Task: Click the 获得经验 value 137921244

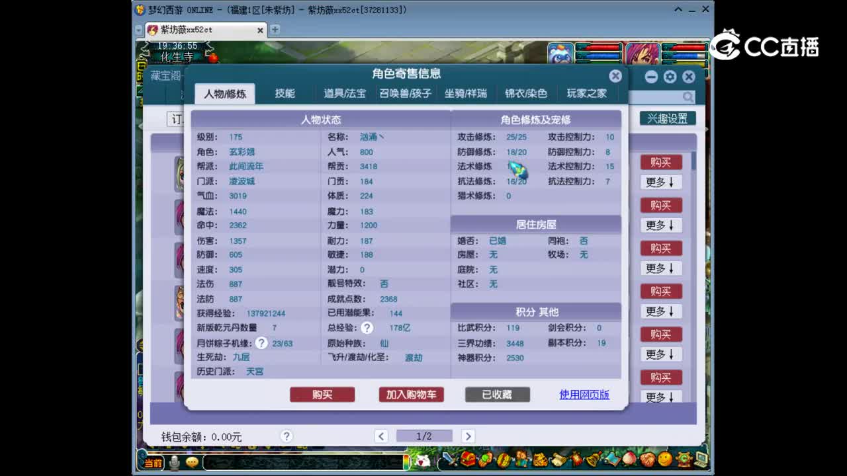Action: click(x=266, y=313)
